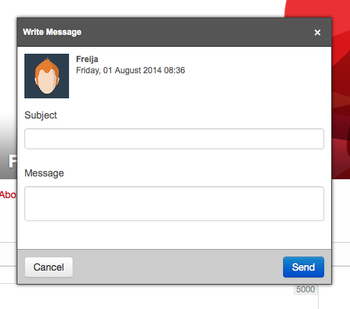Click the Subject field label

40,115
